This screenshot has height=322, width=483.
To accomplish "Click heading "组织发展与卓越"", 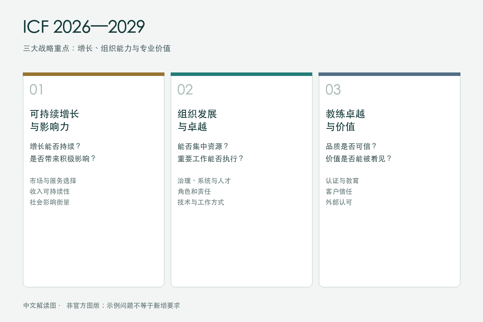I will 197,120.
